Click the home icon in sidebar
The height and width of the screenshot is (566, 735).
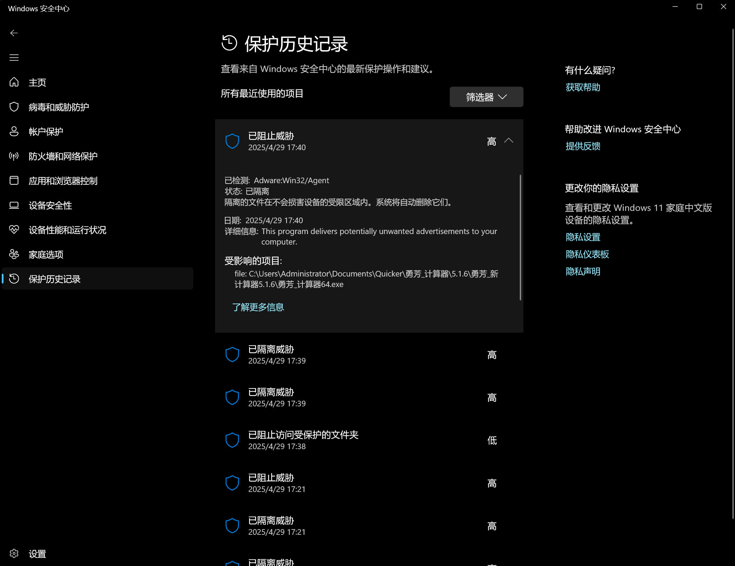[x=14, y=82]
